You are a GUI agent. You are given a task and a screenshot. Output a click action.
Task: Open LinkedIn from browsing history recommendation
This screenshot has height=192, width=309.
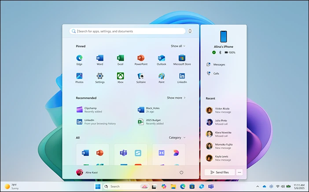(96, 122)
